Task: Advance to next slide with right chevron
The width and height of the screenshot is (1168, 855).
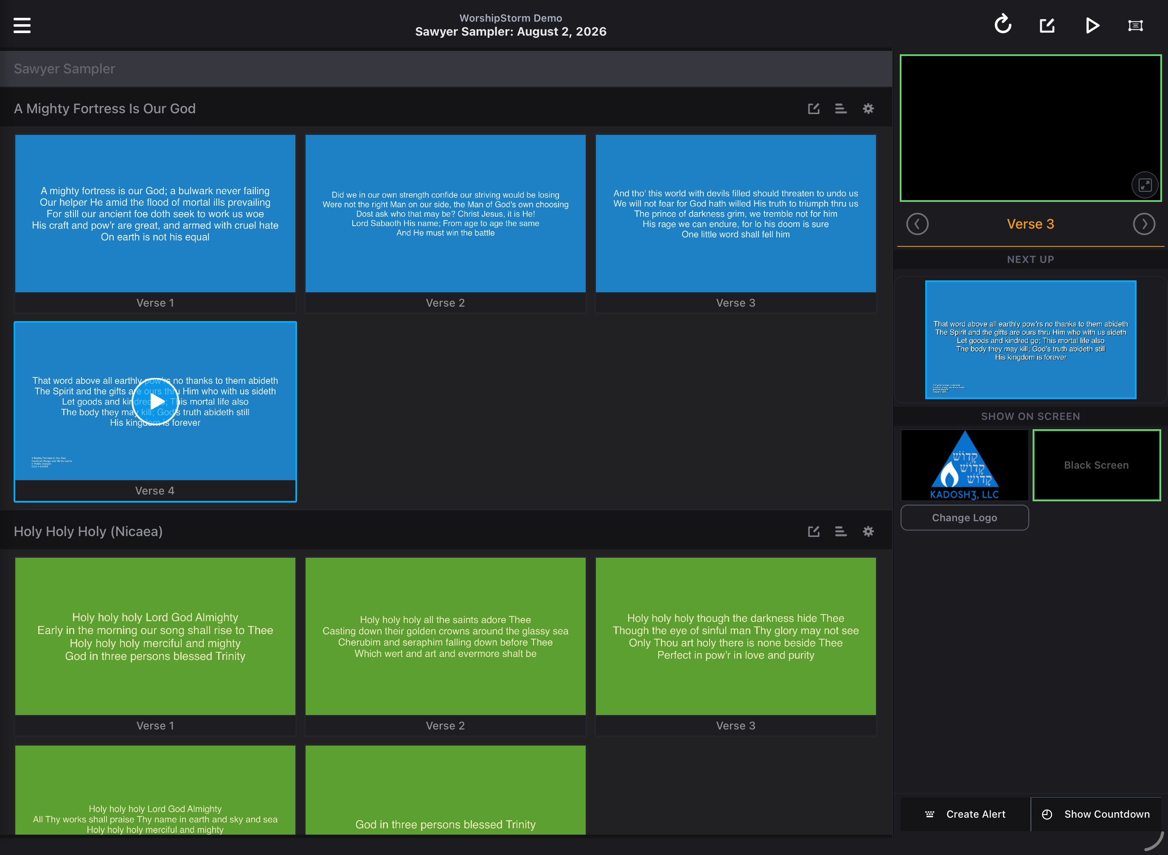Action: (1144, 224)
